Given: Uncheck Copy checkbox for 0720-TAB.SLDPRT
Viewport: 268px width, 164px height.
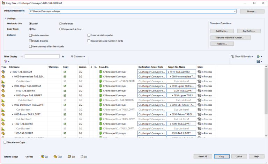Looking at the screenshot, I should (65, 91).
